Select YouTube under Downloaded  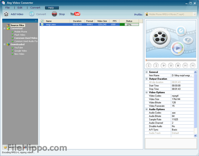(18, 48)
